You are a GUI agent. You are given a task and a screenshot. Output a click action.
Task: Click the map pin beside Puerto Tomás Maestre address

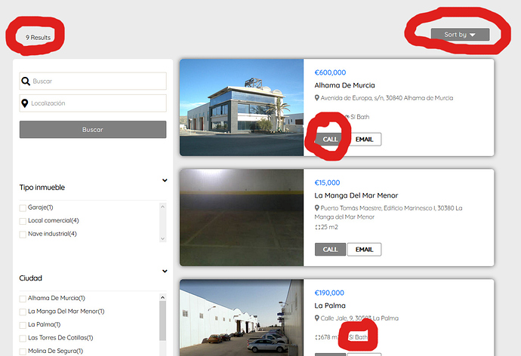pyautogui.click(x=317, y=208)
